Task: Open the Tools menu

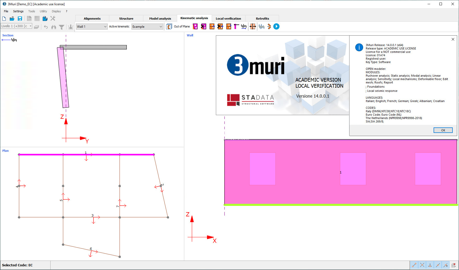Action: [x=32, y=11]
